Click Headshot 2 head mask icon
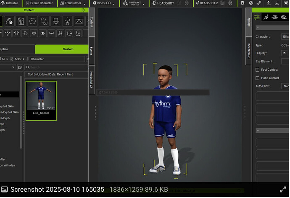Image resolution: width=290 pixels, height=198 pixels. point(230,3)
